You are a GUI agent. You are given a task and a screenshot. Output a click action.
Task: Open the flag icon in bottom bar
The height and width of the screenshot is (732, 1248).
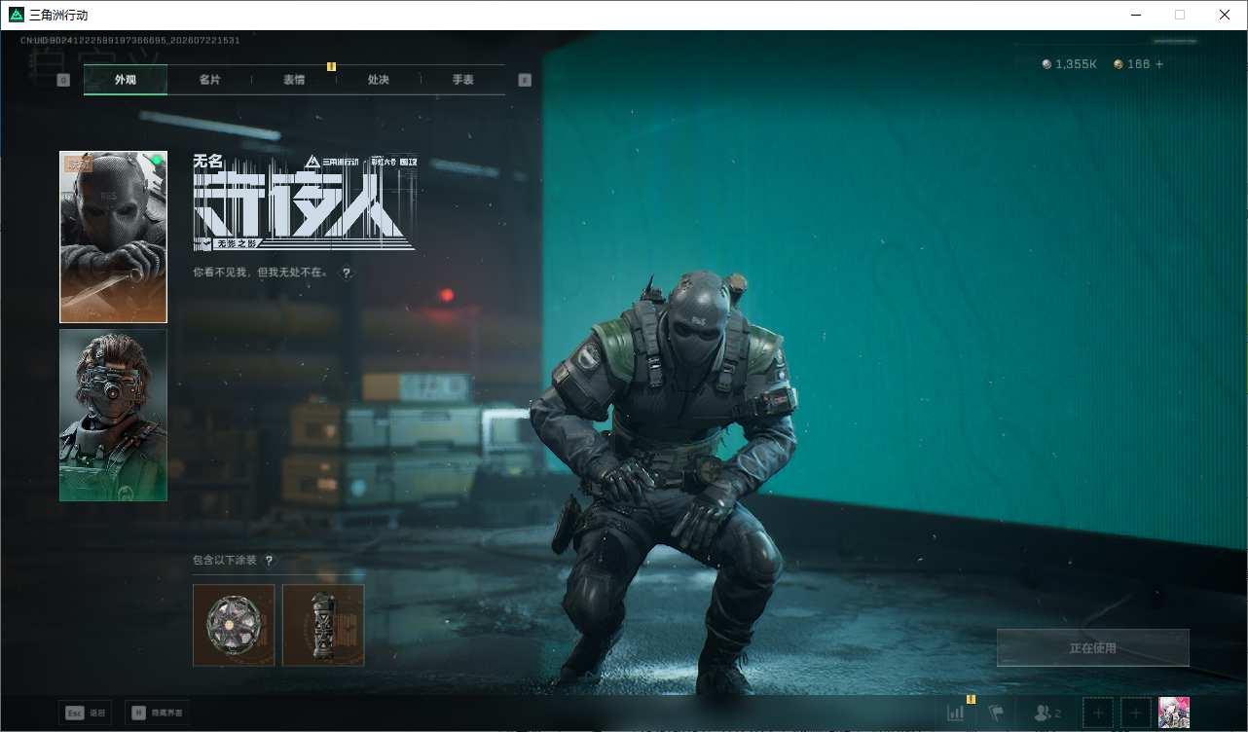[996, 714]
